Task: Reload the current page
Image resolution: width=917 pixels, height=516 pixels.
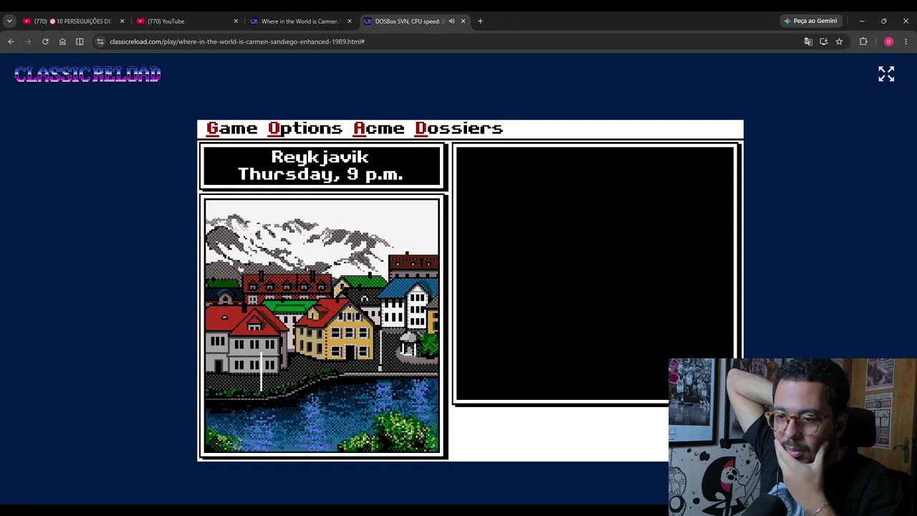Action: [x=45, y=42]
